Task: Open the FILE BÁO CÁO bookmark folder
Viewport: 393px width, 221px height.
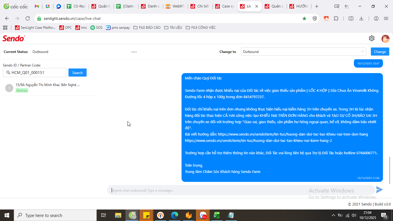Action: click(x=147, y=28)
